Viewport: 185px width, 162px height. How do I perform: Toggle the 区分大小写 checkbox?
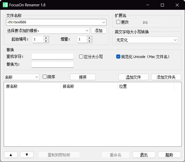click(x=81, y=57)
